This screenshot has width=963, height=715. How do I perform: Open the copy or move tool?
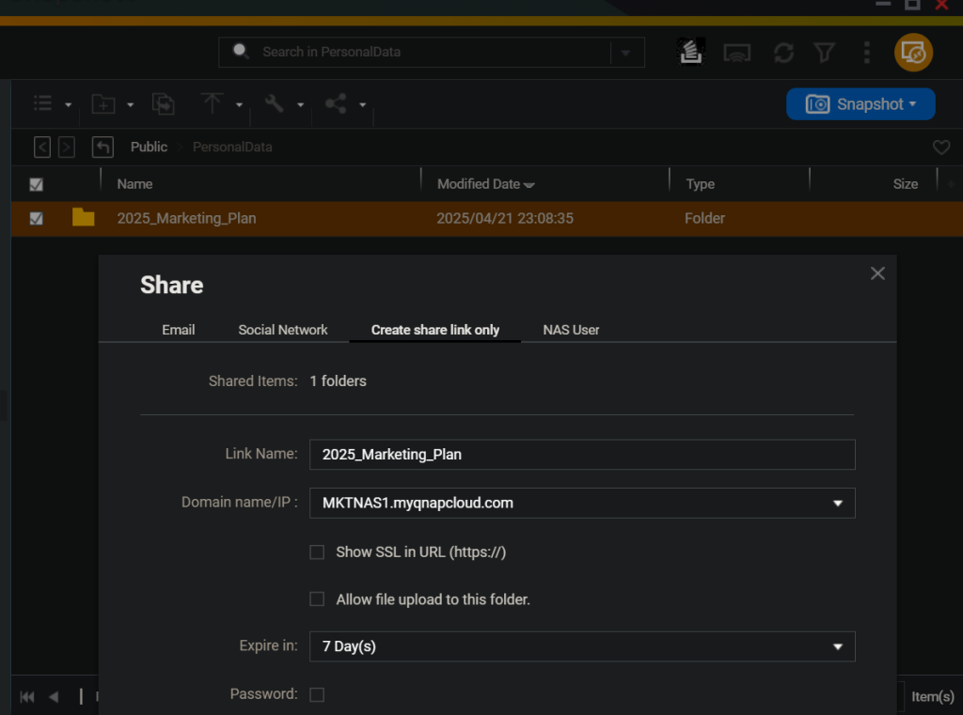point(163,103)
